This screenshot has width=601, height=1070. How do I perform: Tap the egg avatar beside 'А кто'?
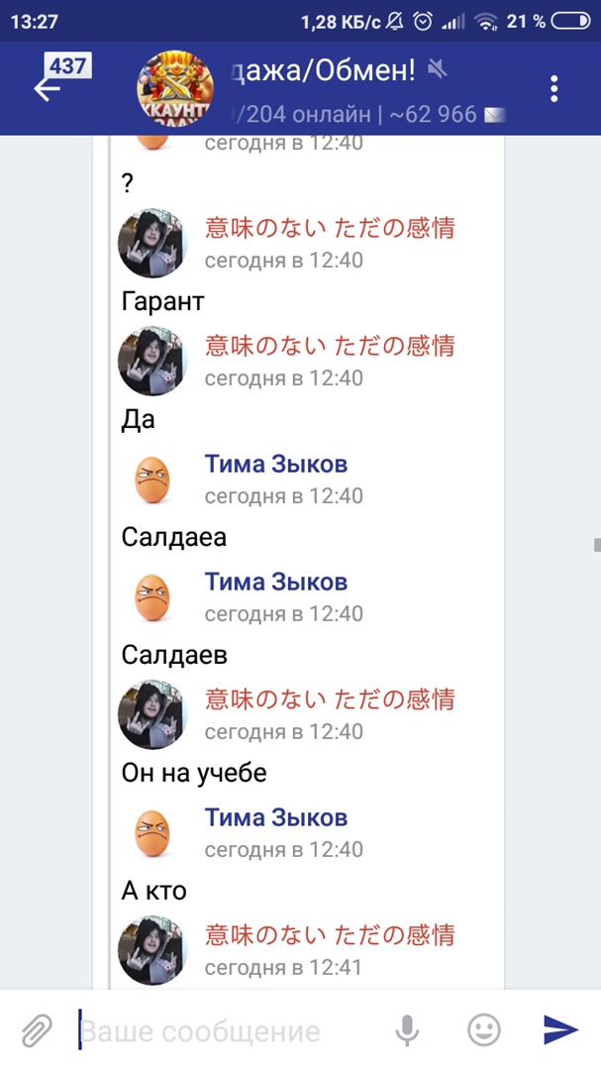[152, 834]
